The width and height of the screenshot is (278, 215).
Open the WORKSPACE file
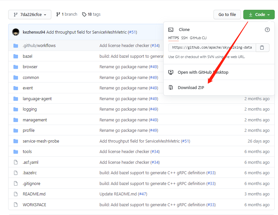34,205
